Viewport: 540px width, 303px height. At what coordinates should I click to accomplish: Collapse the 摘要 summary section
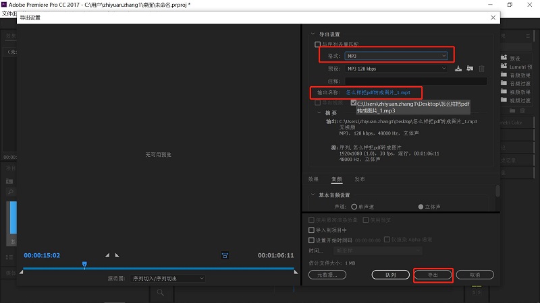click(319, 112)
